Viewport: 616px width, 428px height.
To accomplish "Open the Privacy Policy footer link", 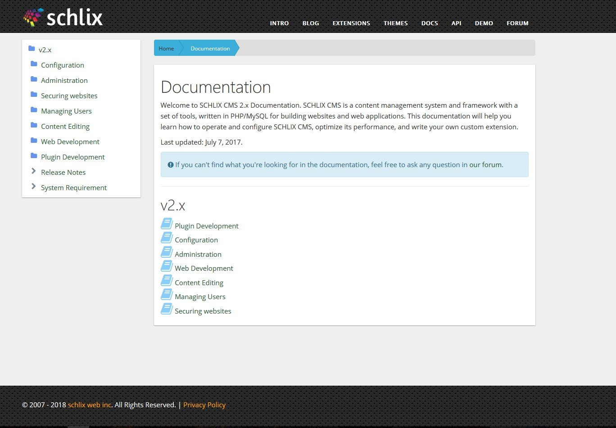I will point(204,405).
